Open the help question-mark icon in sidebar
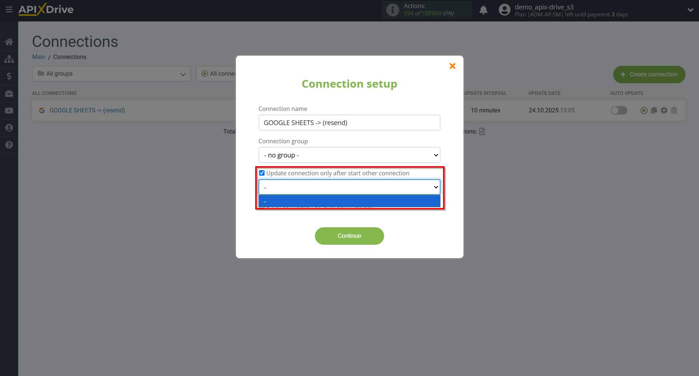The height and width of the screenshot is (376, 699). tap(9, 145)
